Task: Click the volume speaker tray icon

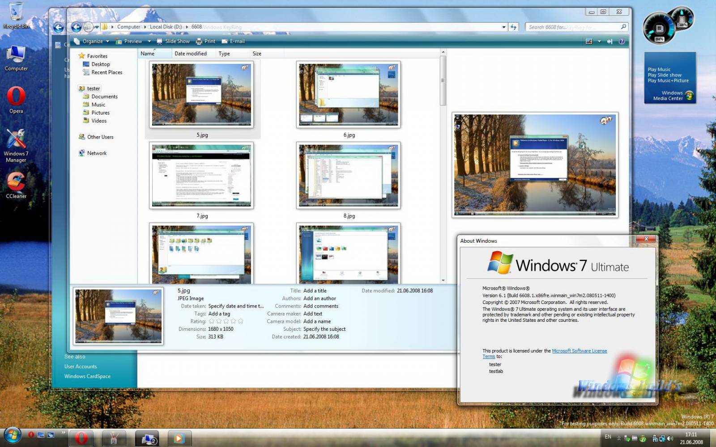Action: [x=670, y=439]
